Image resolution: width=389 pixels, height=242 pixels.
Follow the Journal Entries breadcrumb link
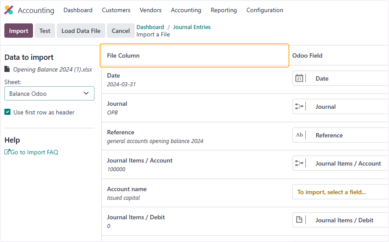click(192, 27)
